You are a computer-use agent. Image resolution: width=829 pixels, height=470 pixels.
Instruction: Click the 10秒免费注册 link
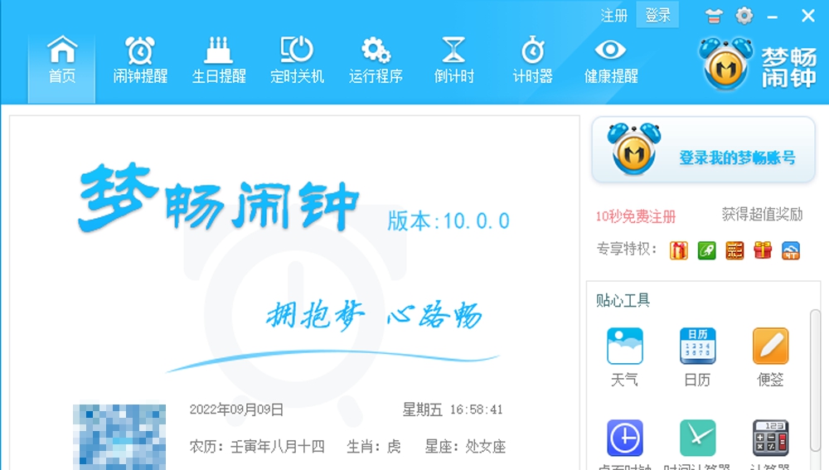pyautogui.click(x=636, y=216)
